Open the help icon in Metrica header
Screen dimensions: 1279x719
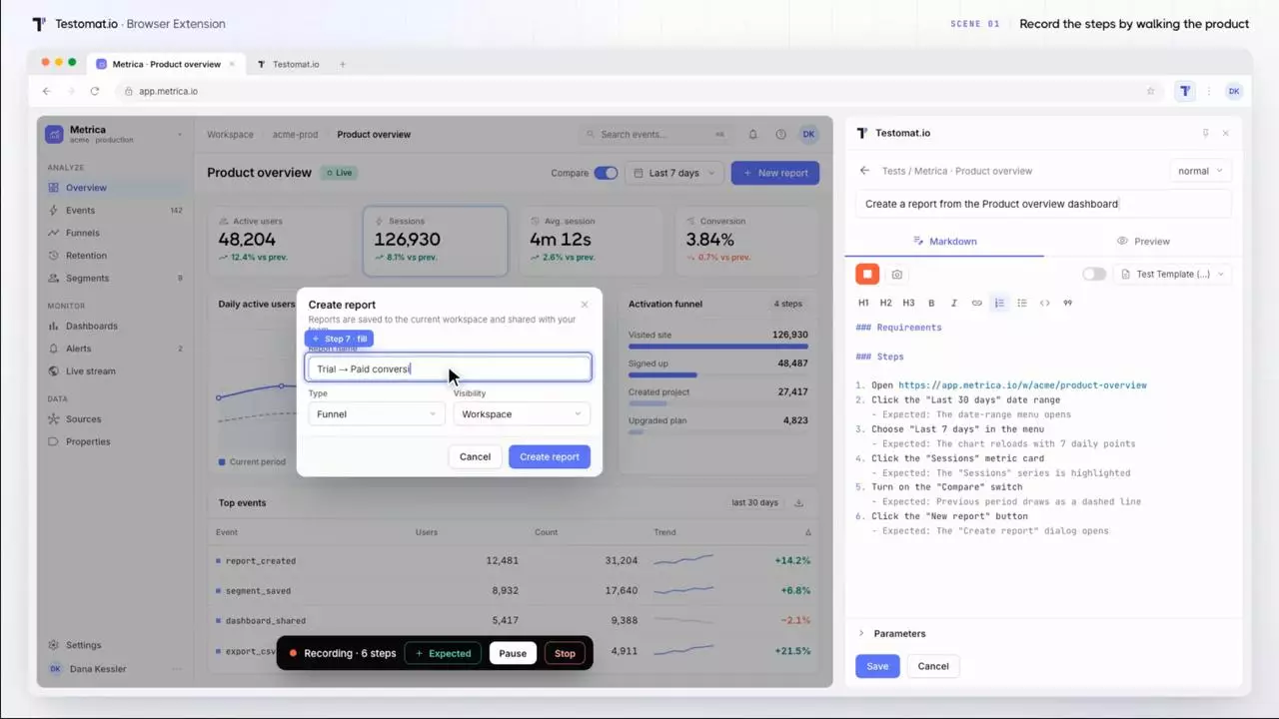pyautogui.click(x=780, y=134)
